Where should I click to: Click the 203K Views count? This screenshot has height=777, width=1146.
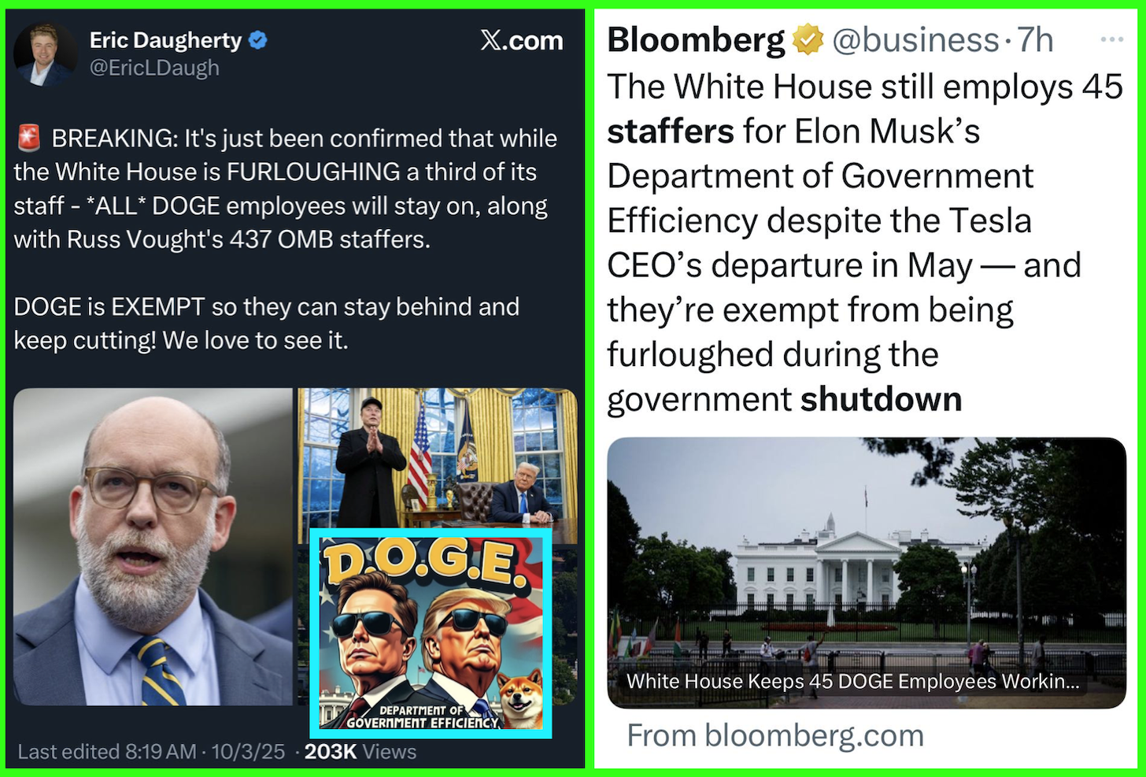(360, 752)
